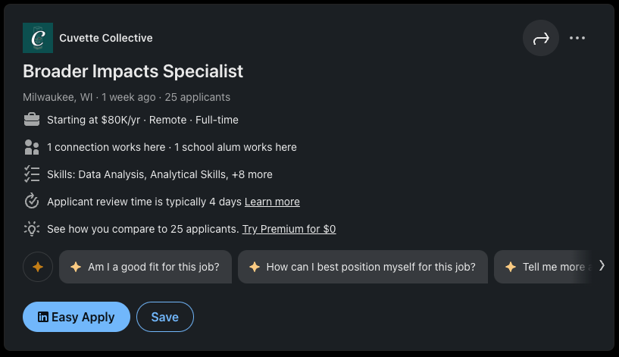Viewport: 619px width, 357px height.
Task: Click the share arrow icon
Action: tap(541, 39)
